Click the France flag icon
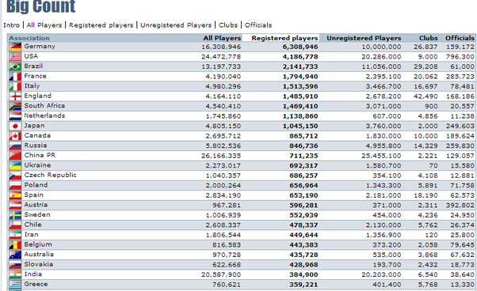The width and height of the screenshot is (477, 291). (x=15, y=77)
